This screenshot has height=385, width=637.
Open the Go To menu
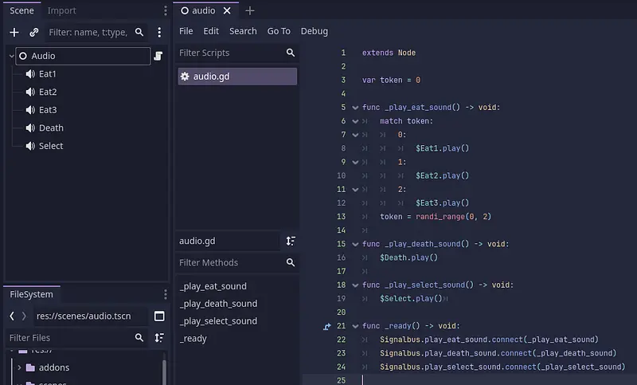279,31
